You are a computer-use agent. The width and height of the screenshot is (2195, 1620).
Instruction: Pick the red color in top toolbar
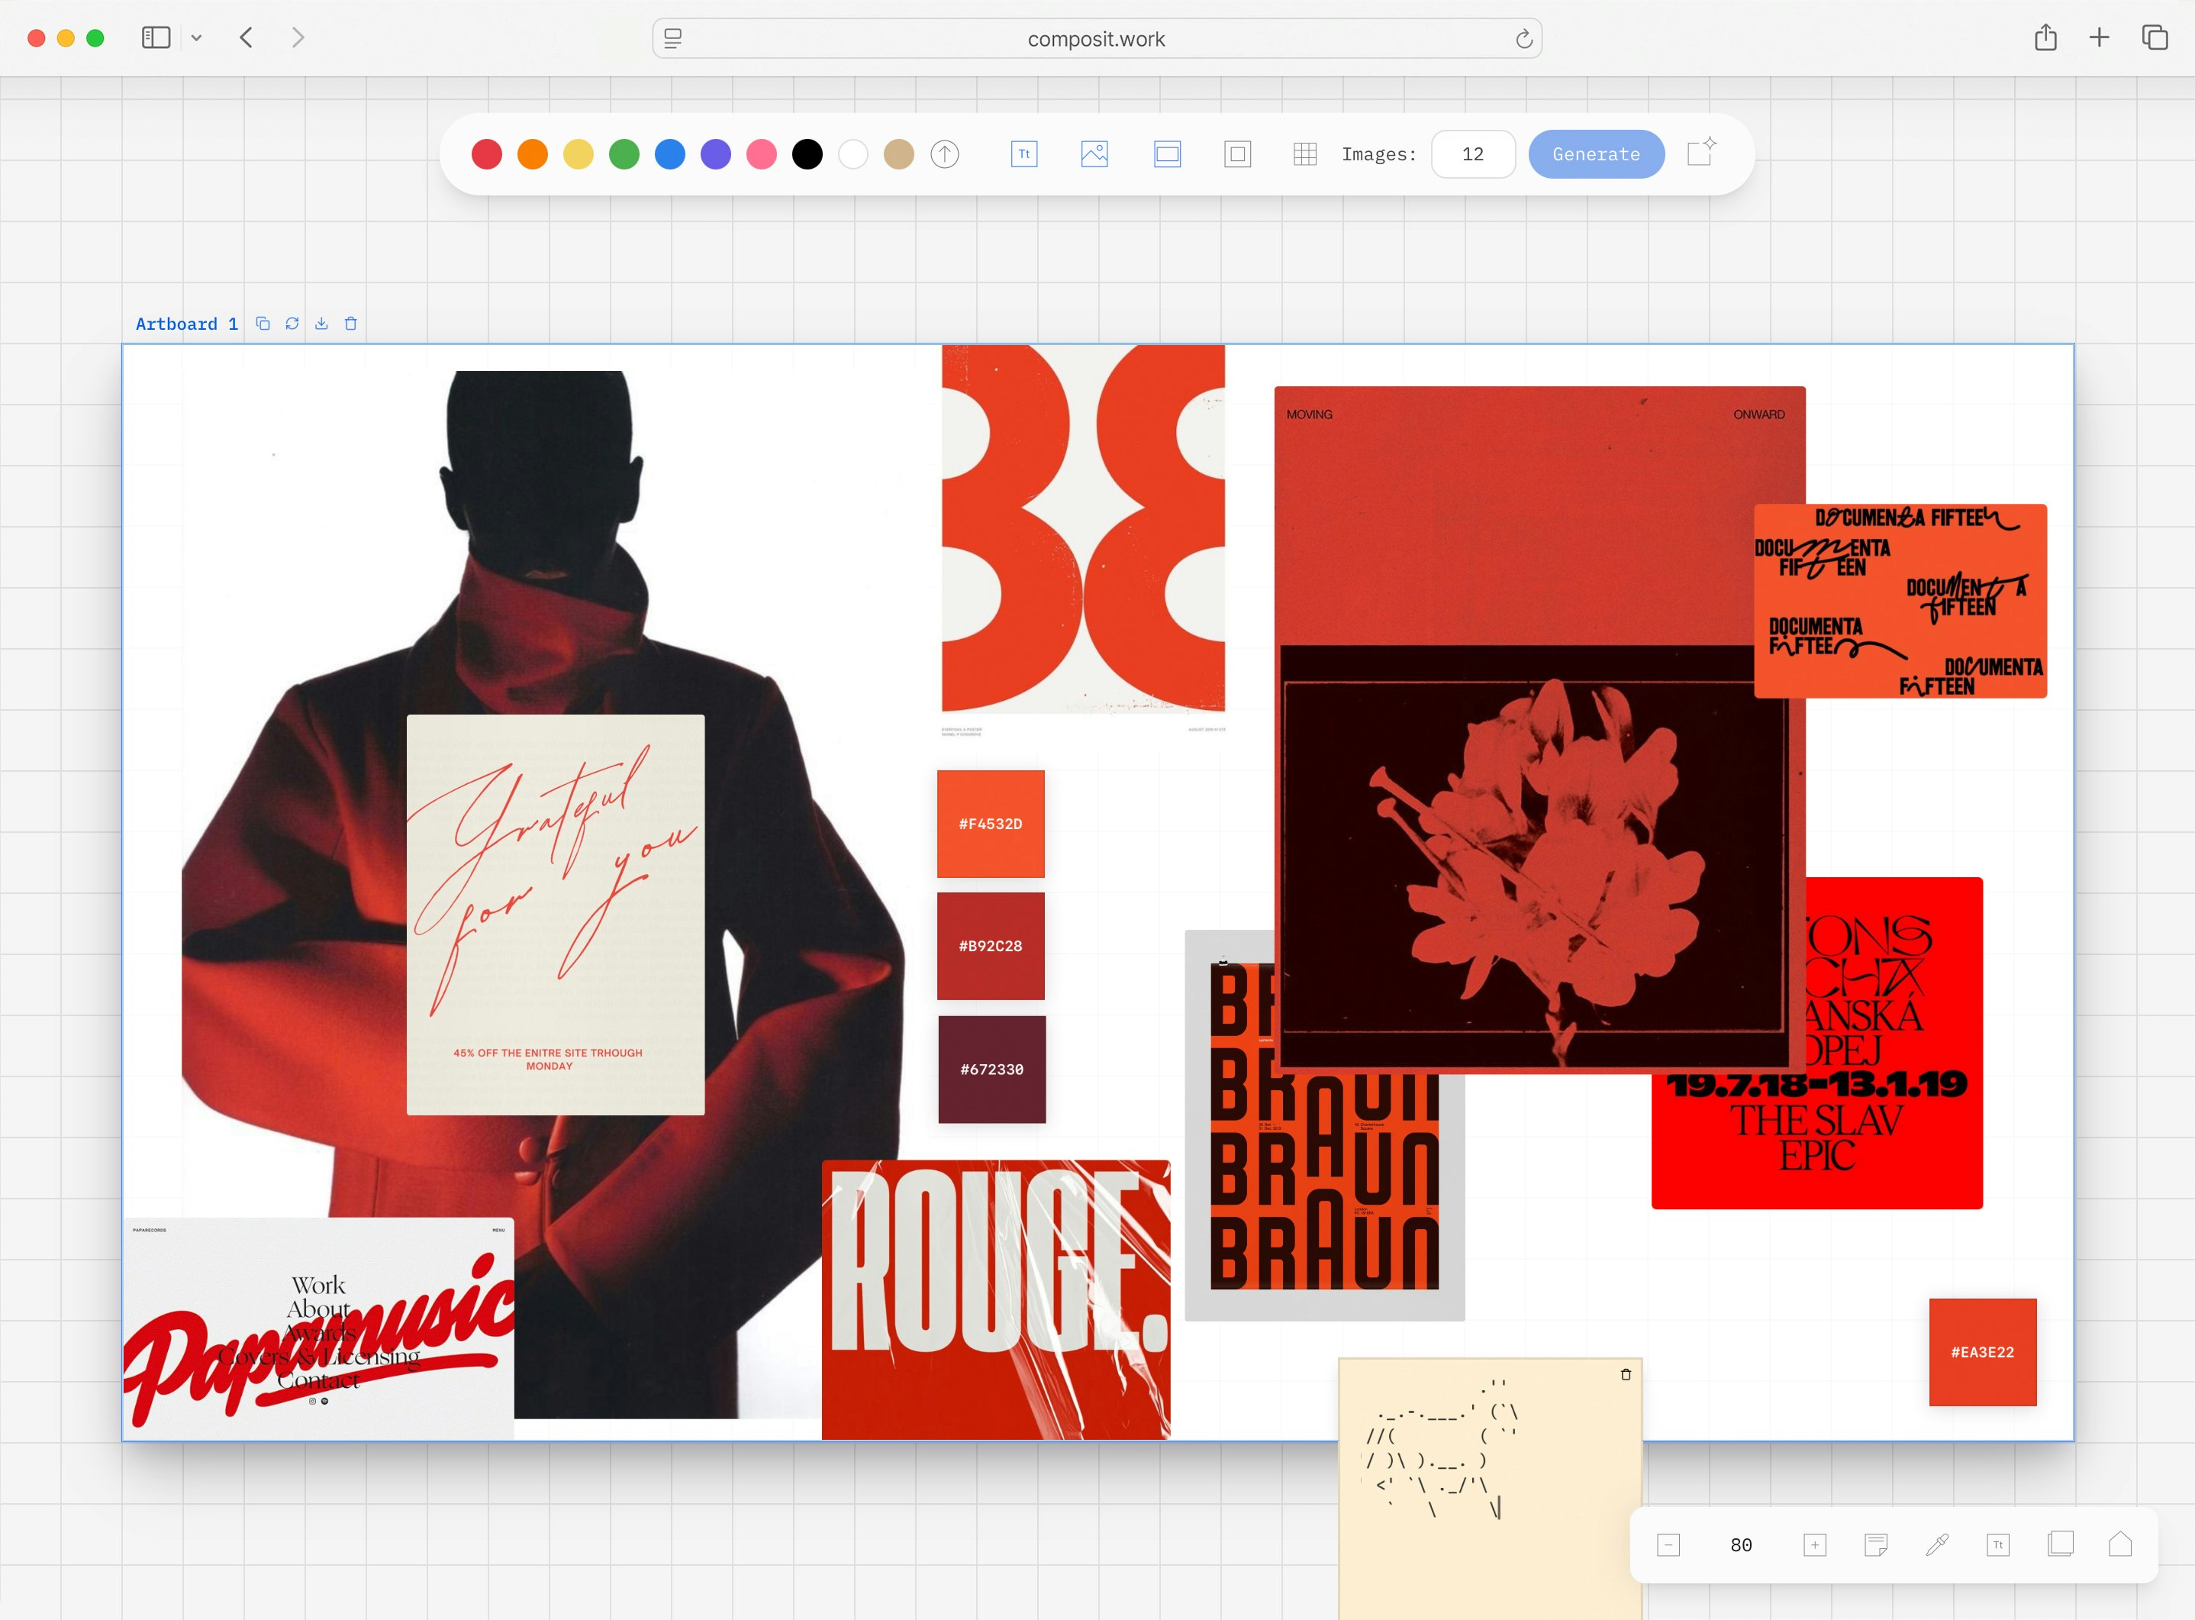point(486,154)
